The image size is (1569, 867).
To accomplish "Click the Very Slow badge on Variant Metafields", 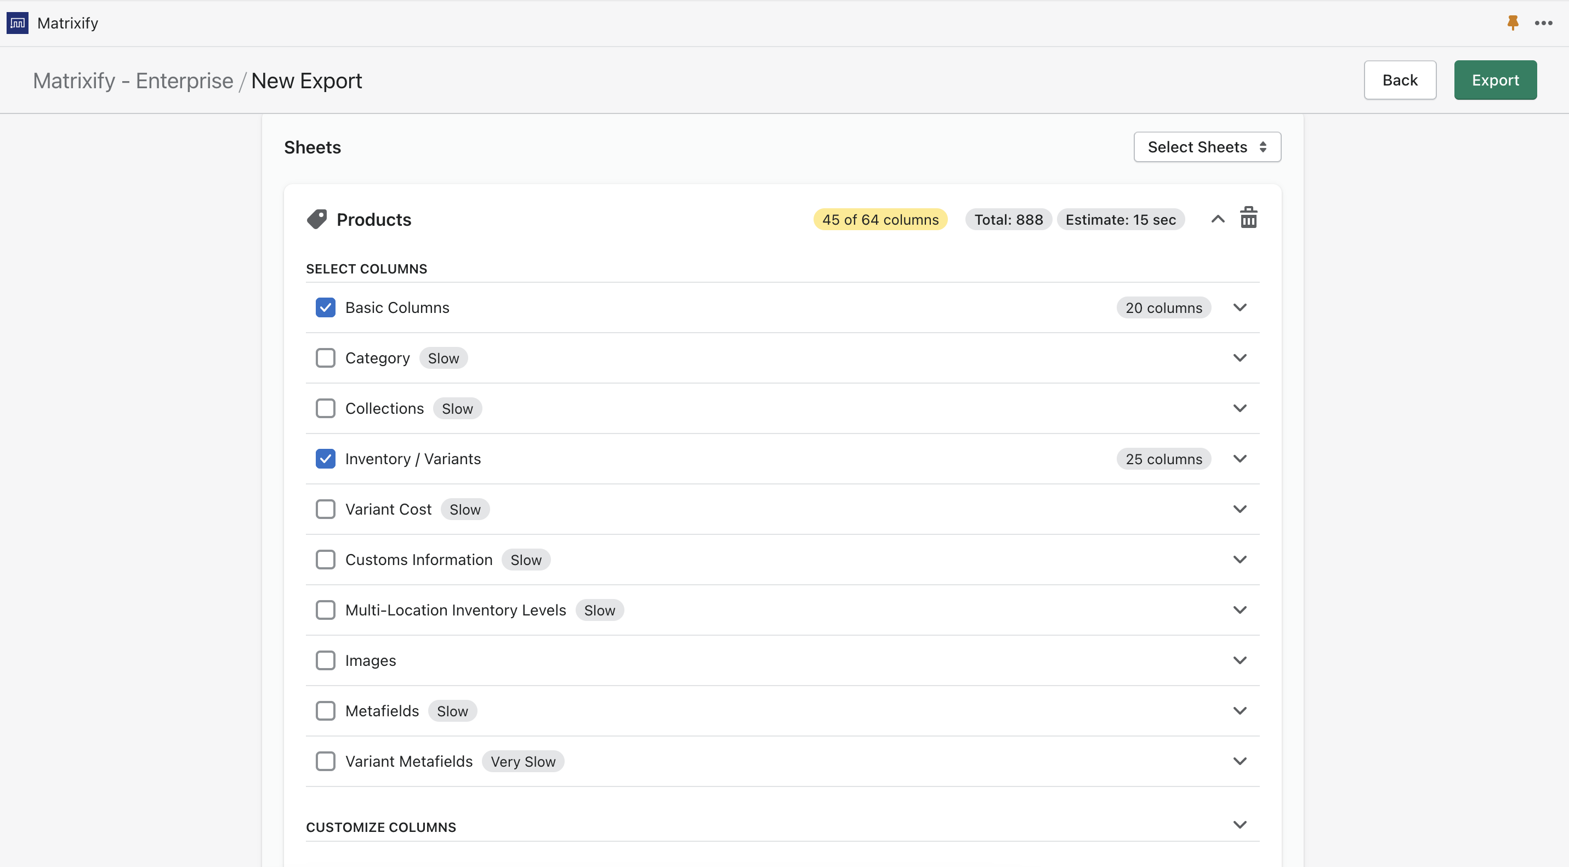I will pos(522,761).
